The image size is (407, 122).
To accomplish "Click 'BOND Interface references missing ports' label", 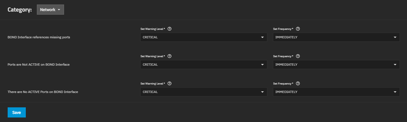I will point(39,37).
